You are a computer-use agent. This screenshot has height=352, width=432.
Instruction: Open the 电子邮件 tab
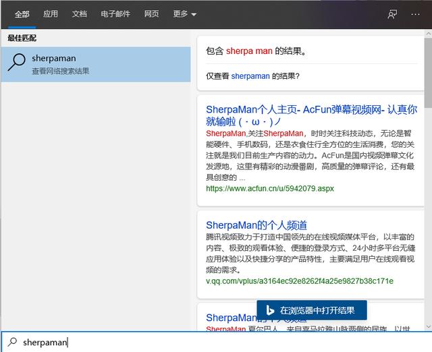tap(115, 13)
